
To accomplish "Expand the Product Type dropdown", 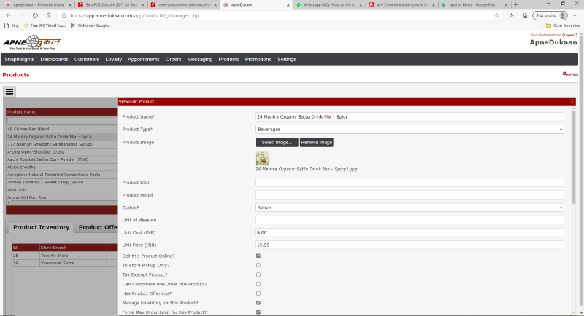I will (409, 129).
